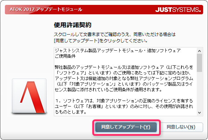The width and height of the screenshot is (208, 140).
Task: Click the license text scrollbar thumb
Action: click(199, 63)
